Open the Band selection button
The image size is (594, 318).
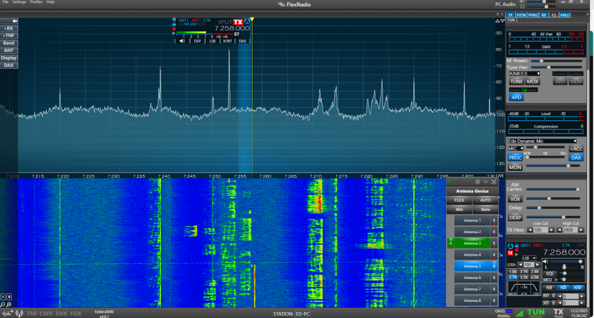(9, 43)
